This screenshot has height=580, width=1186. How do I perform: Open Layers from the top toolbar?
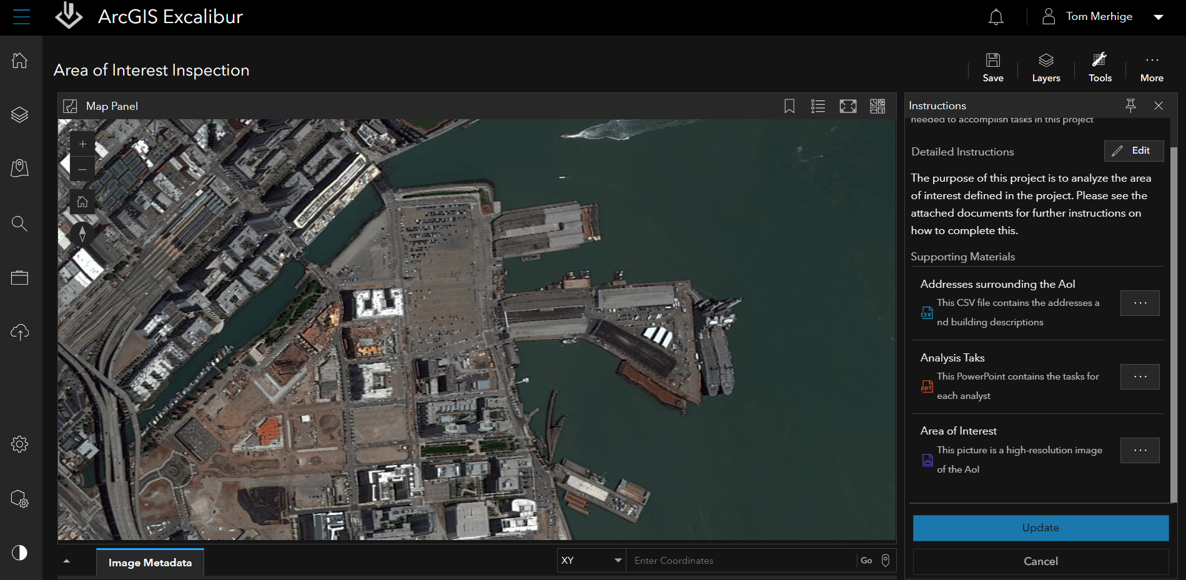pyautogui.click(x=1046, y=67)
